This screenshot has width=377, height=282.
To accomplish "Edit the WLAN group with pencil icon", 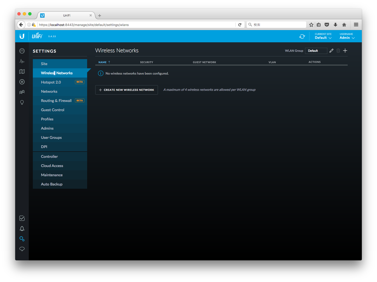I will coord(331,51).
